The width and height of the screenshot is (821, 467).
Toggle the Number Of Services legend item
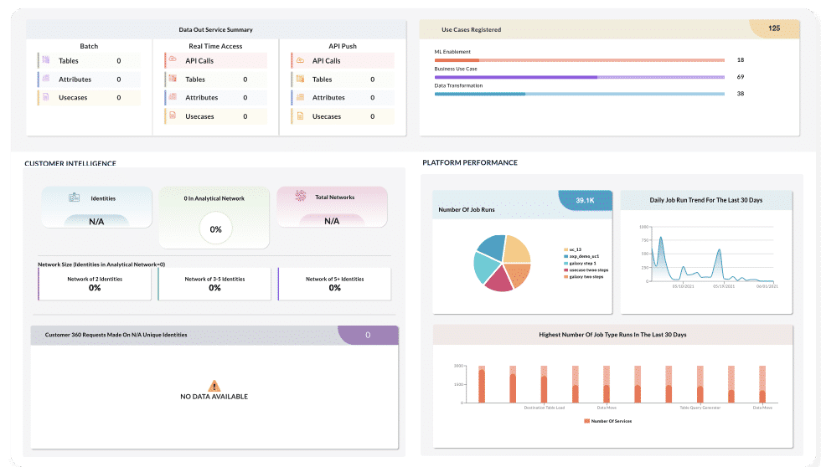[x=607, y=421]
